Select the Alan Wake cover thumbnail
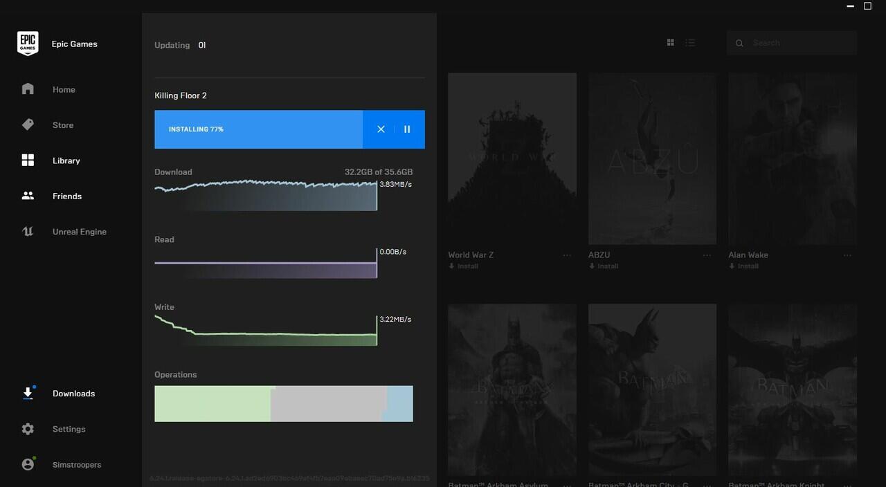The image size is (886, 487). pos(793,158)
